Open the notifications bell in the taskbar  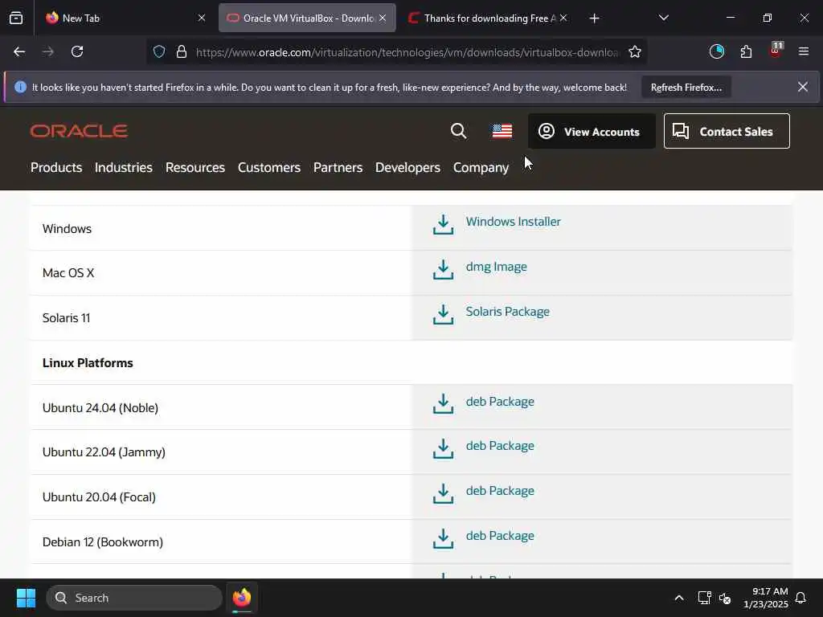tap(801, 598)
